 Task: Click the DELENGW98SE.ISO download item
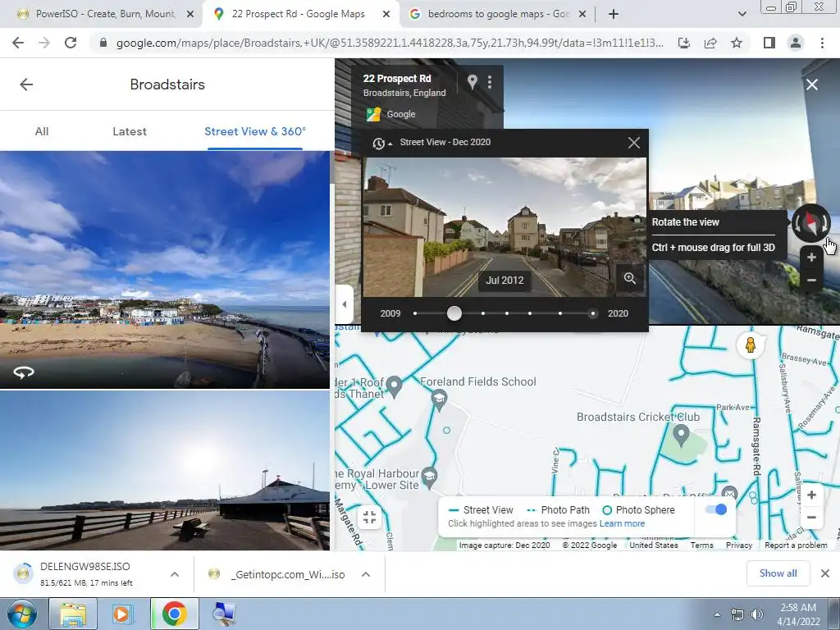tap(85, 573)
